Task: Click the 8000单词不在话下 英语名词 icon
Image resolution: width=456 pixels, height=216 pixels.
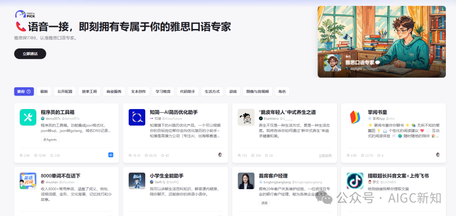Action: coord(28,181)
